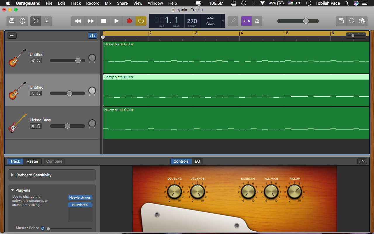Image resolution: width=374 pixels, height=234 pixels.
Task: Collapse the Plug-ins section
Action: pyautogui.click(x=13, y=190)
